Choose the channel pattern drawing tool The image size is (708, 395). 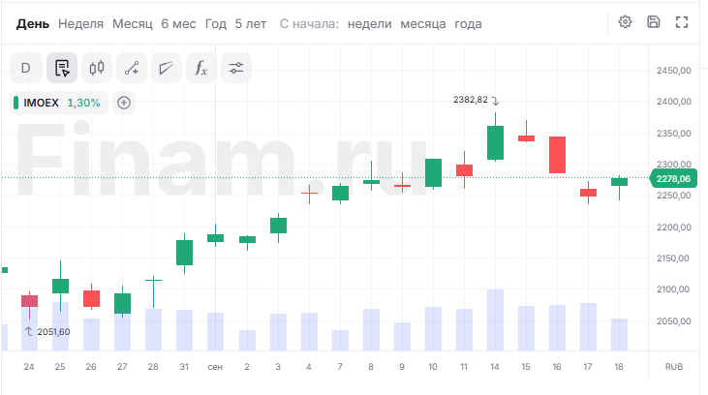pyautogui.click(x=167, y=68)
